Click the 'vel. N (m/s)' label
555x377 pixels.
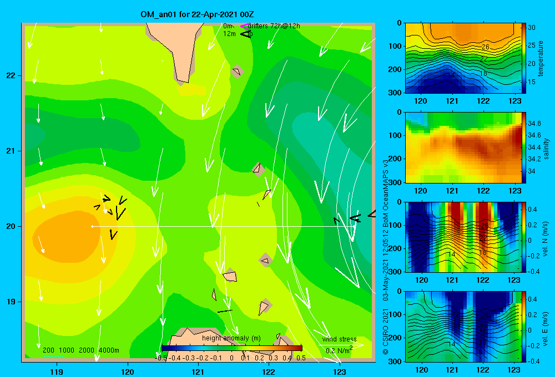pyautogui.click(x=545, y=239)
